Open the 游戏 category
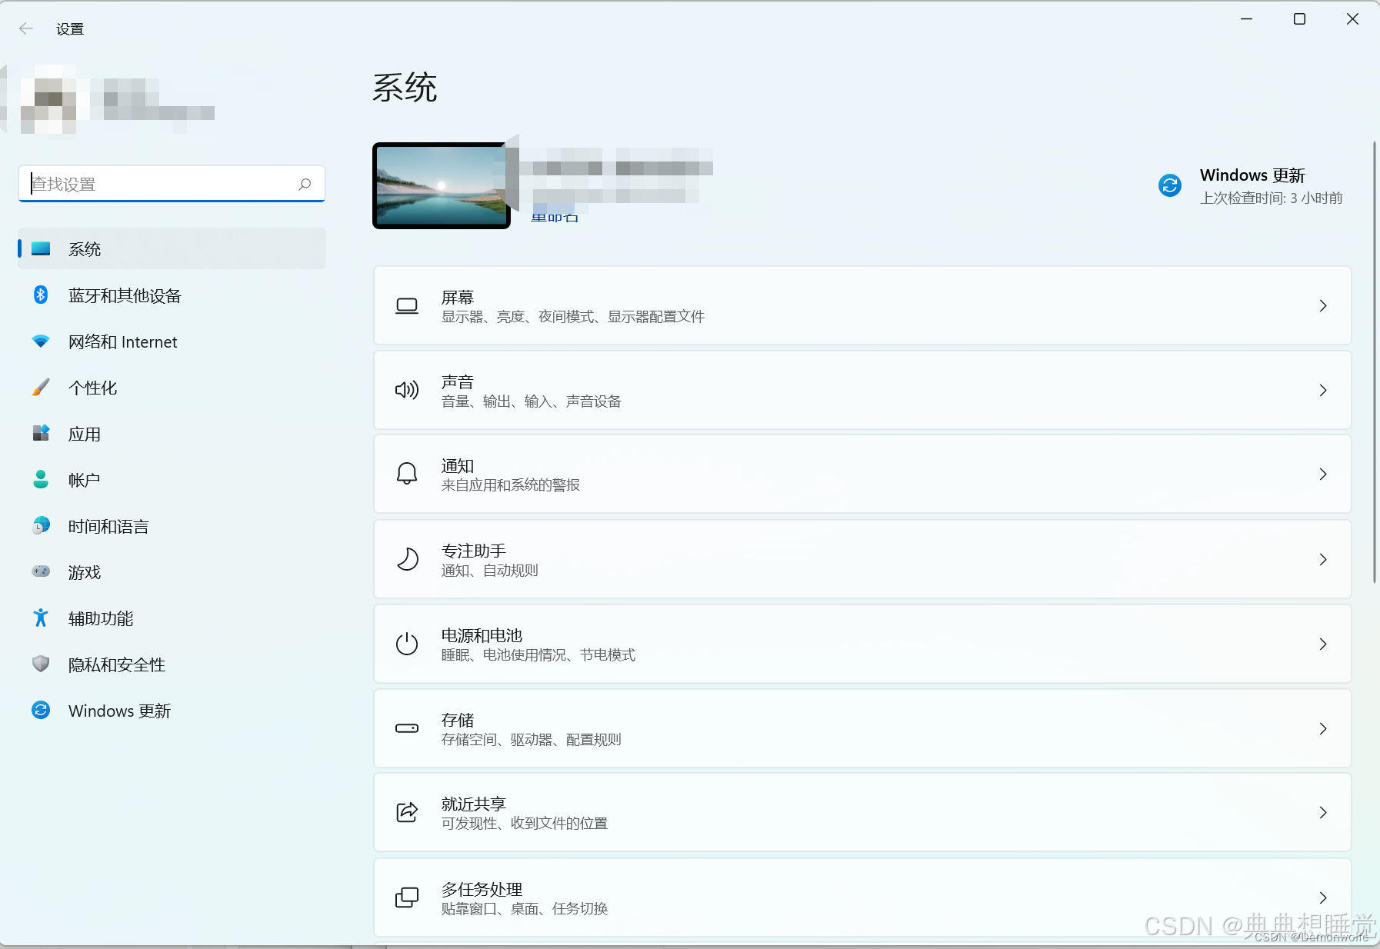Image resolution: width=1380 pixels, height=949 pixels. coord(172,571)
